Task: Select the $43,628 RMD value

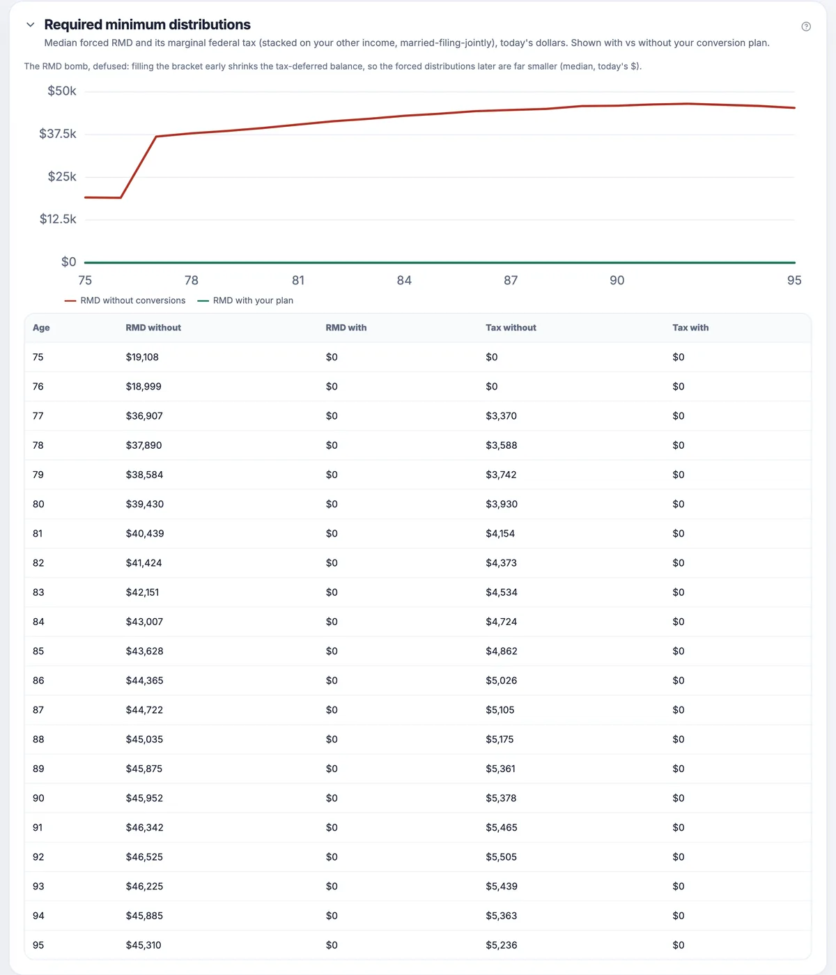Action: point(144,651)
